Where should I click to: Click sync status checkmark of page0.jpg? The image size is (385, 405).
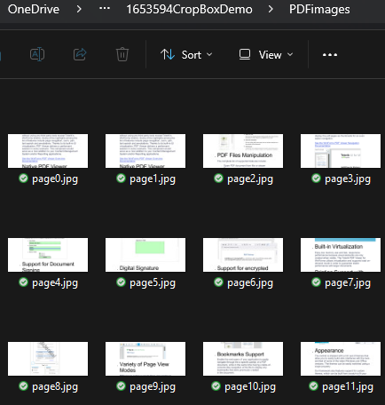click(x=23, y=179)
